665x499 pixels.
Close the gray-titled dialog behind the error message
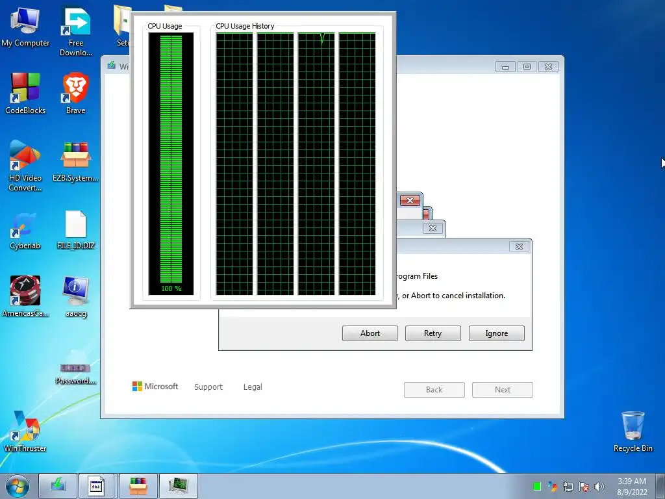click(433, 228)
